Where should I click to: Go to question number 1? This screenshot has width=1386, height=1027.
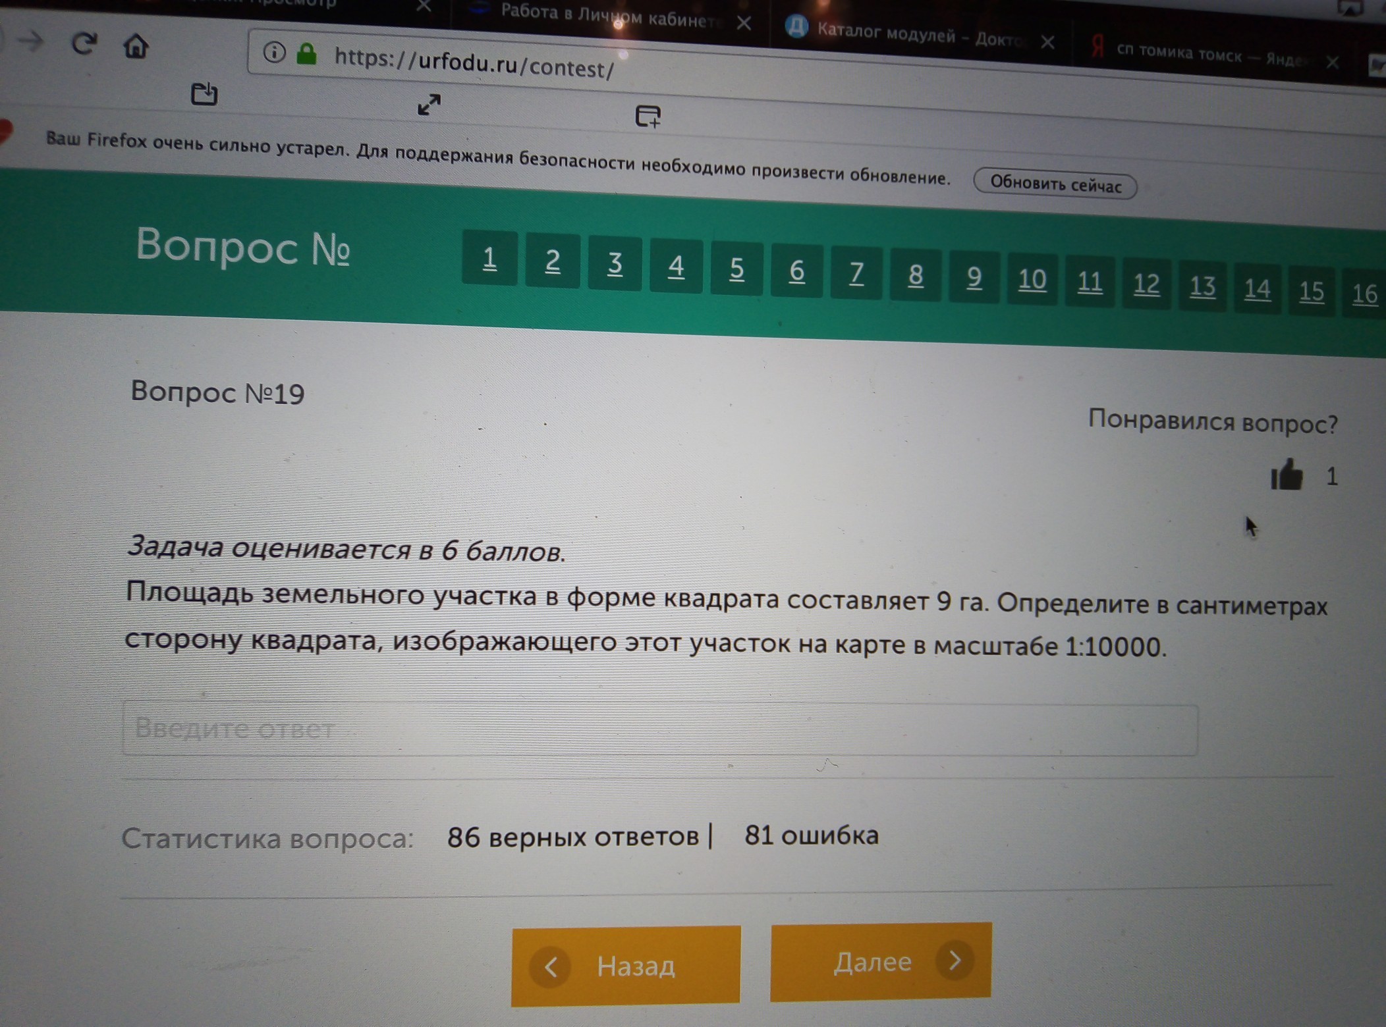tap(489, 258)
